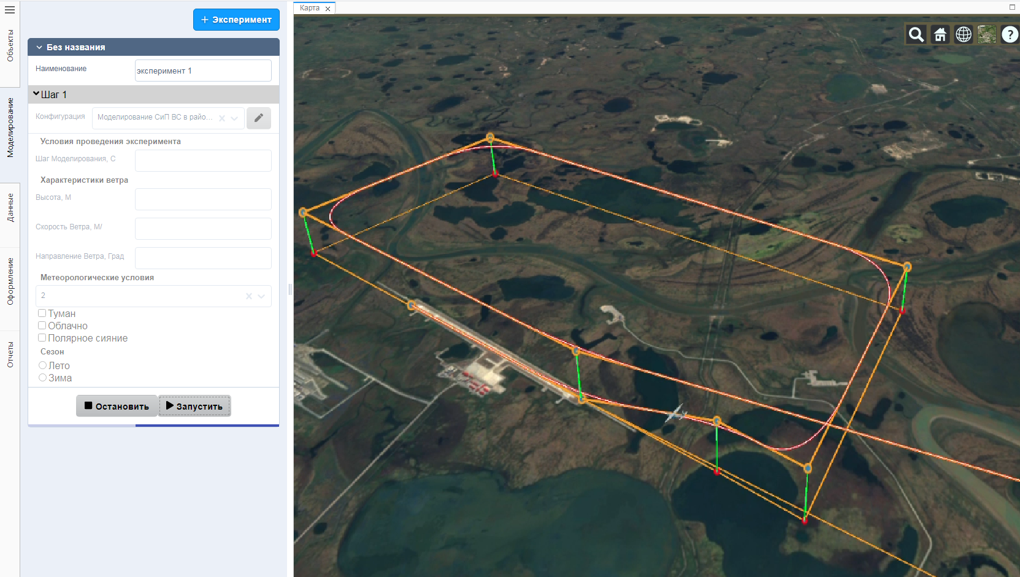Click the Скорость Ветра input field
The width and height of the screenshot is (1020, 577).
203,229
